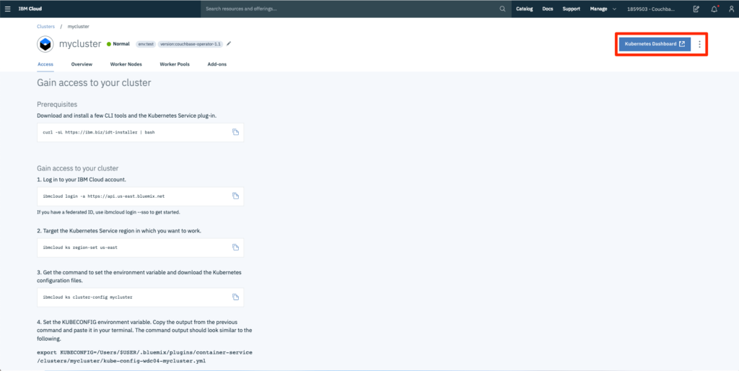Switch to the Worker Pools tab
Image resolution: width=739 pixels, height=371 pixels.
[175, 64]
